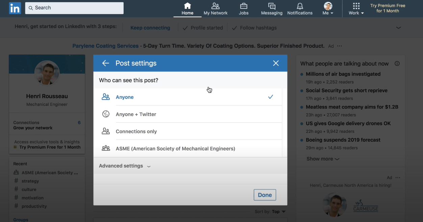Open Carmeuse ad options ellipsis
This screenshot has height=222, width=423.
point(398,178)
